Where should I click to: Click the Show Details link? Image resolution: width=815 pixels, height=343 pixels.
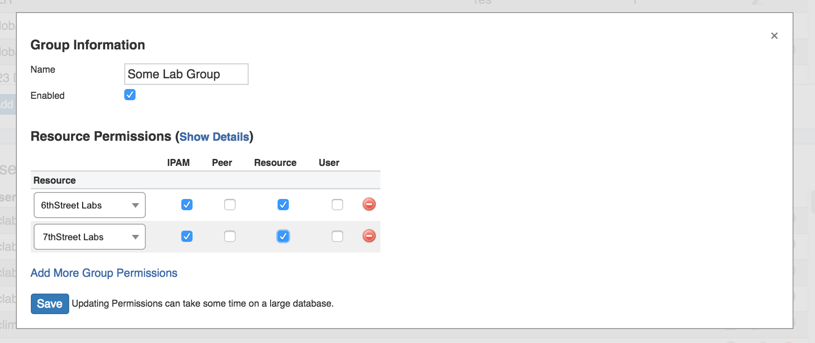point(214,137)
